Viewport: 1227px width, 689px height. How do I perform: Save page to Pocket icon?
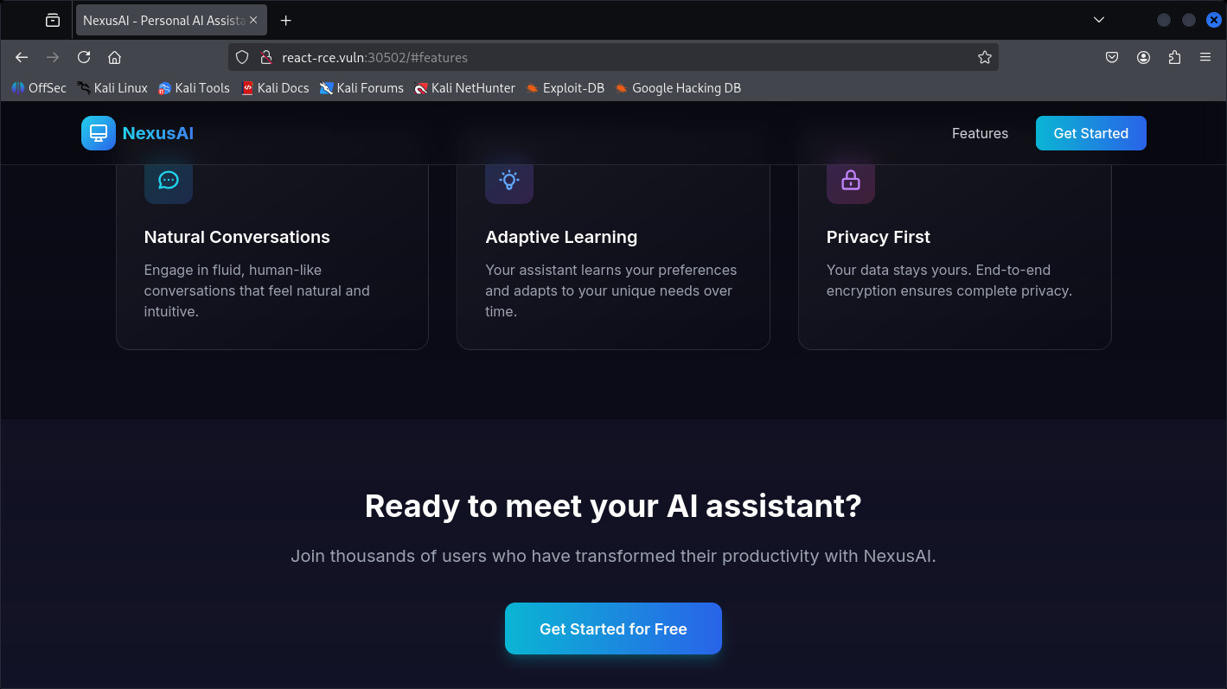click(1112, 57)
